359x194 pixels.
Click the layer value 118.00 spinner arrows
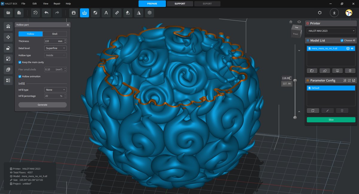(290, 78)
